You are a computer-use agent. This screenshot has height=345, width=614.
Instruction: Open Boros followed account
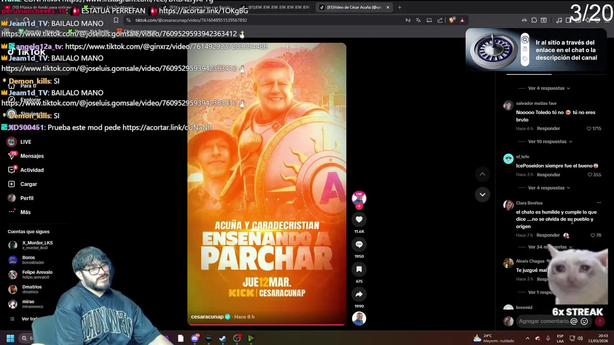click(26, 260)
